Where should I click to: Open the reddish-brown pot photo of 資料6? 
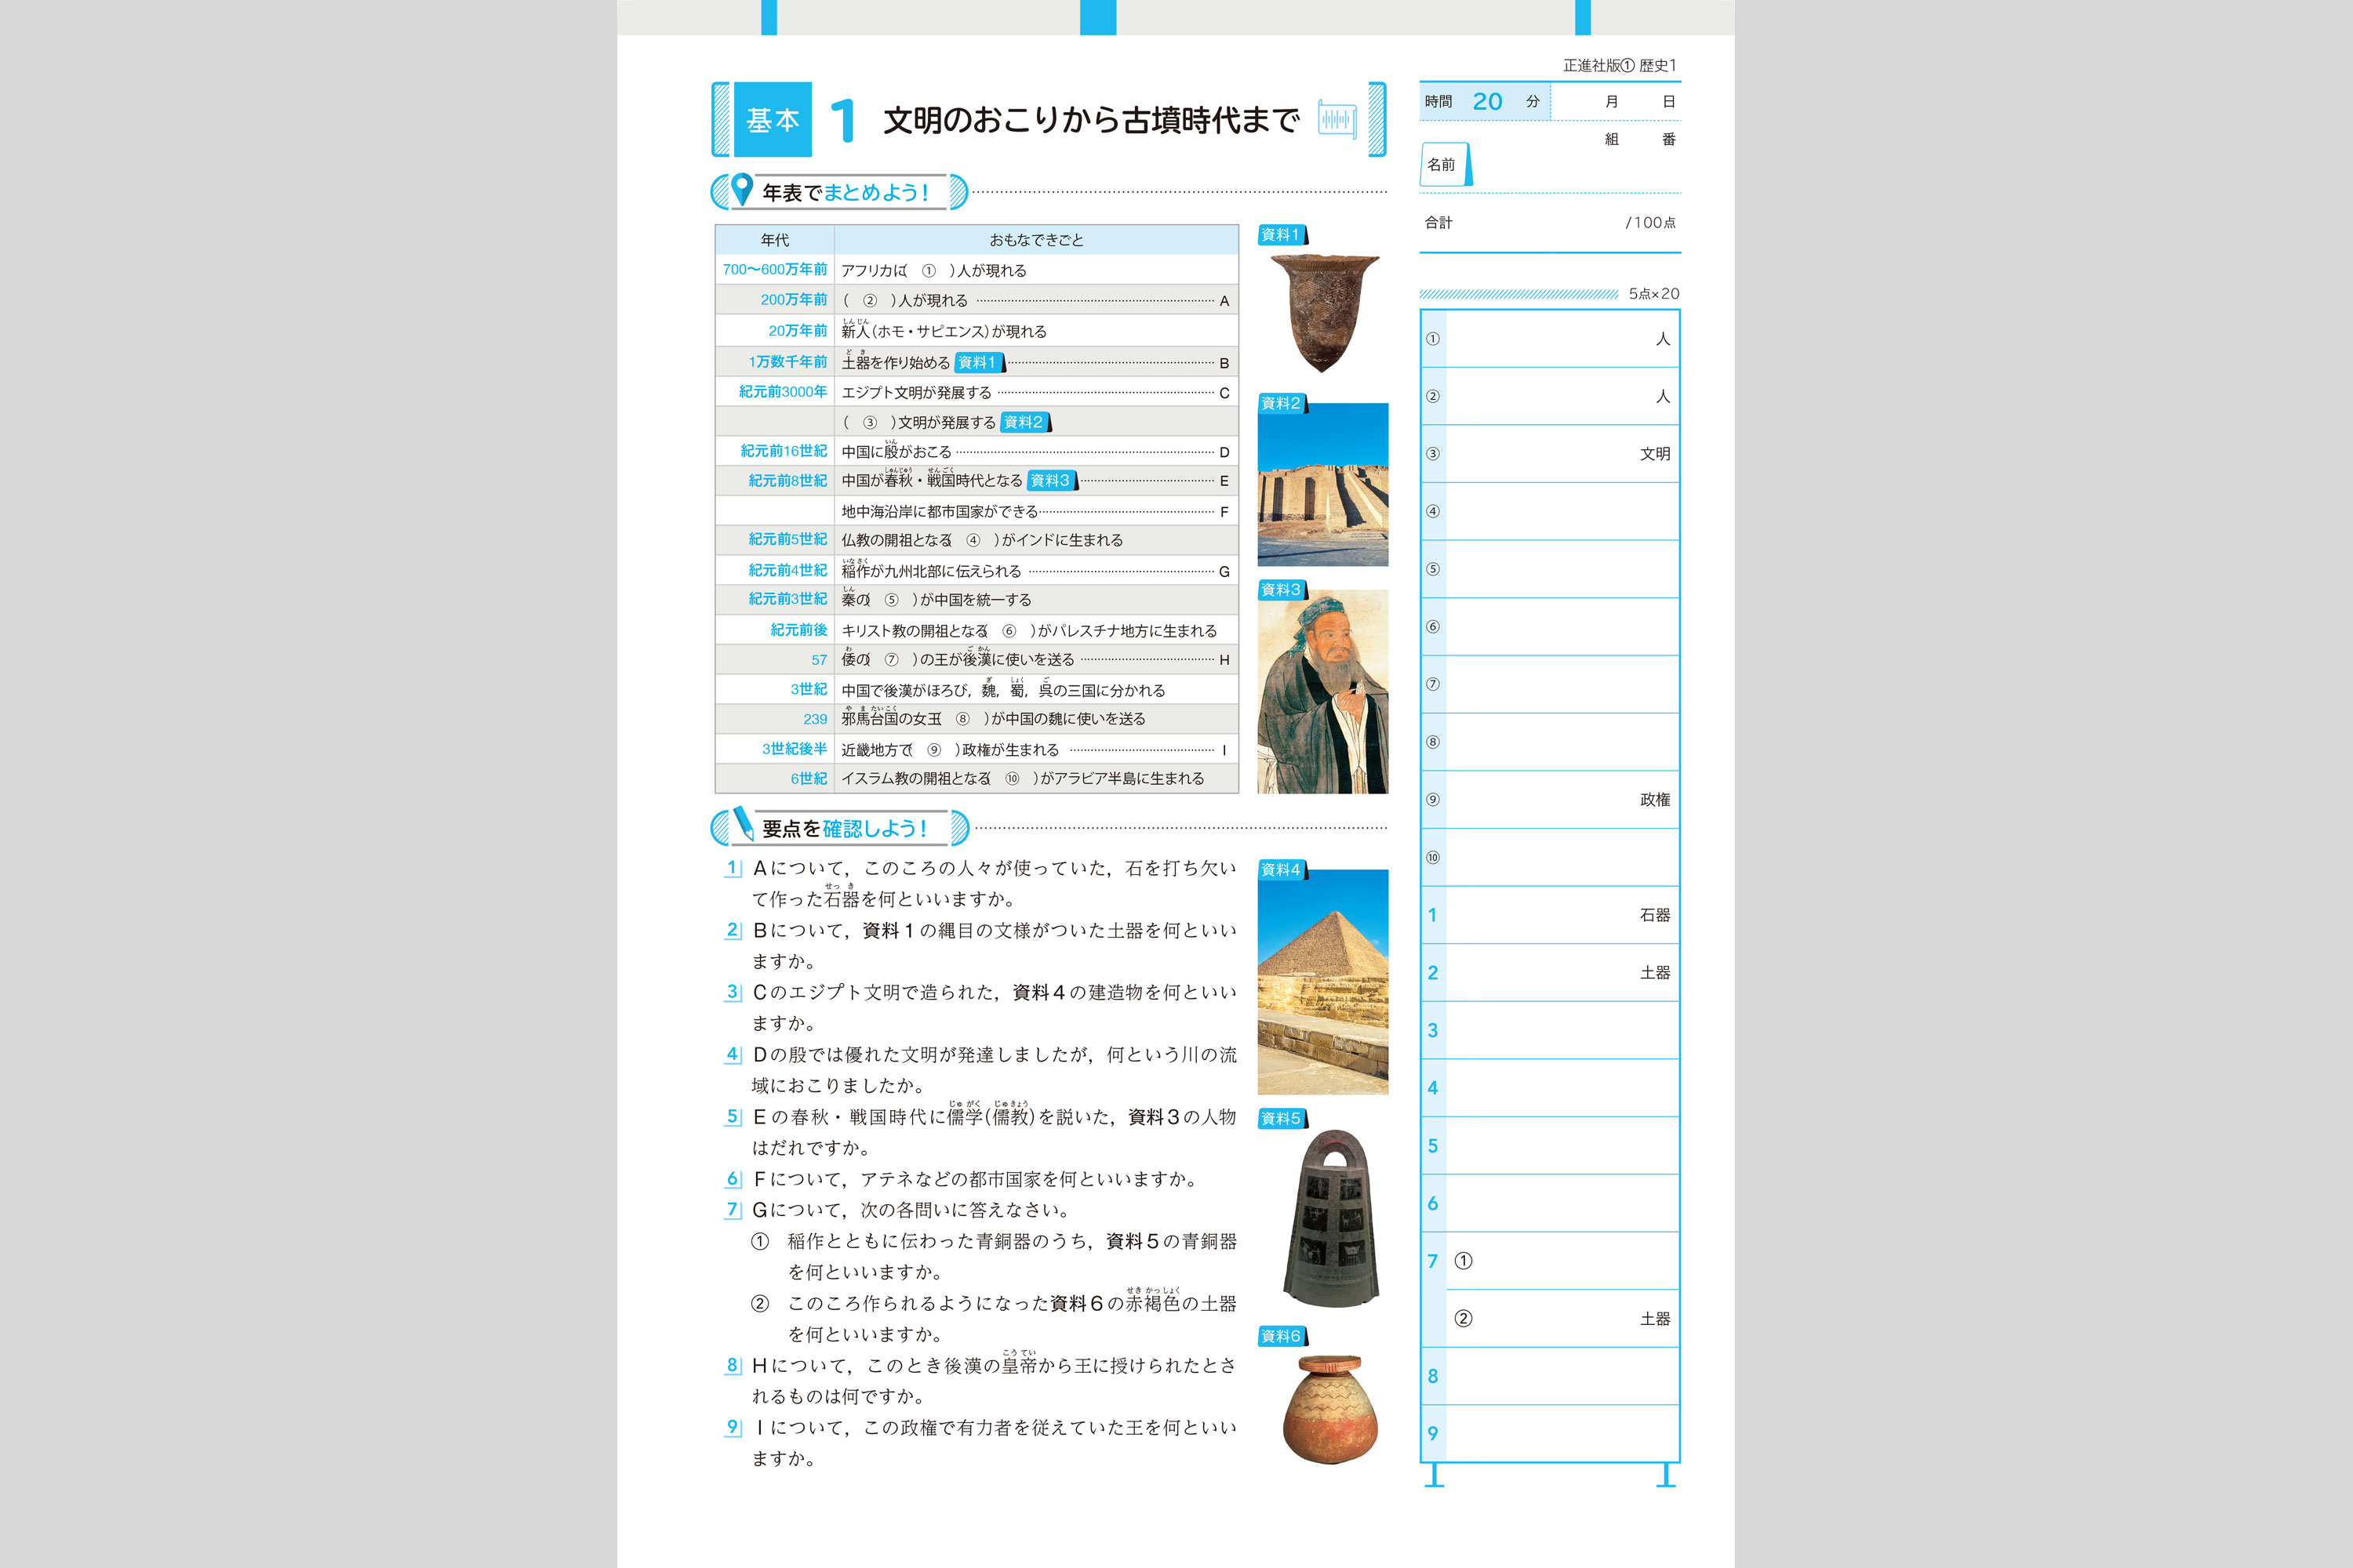[1330, 1410]
